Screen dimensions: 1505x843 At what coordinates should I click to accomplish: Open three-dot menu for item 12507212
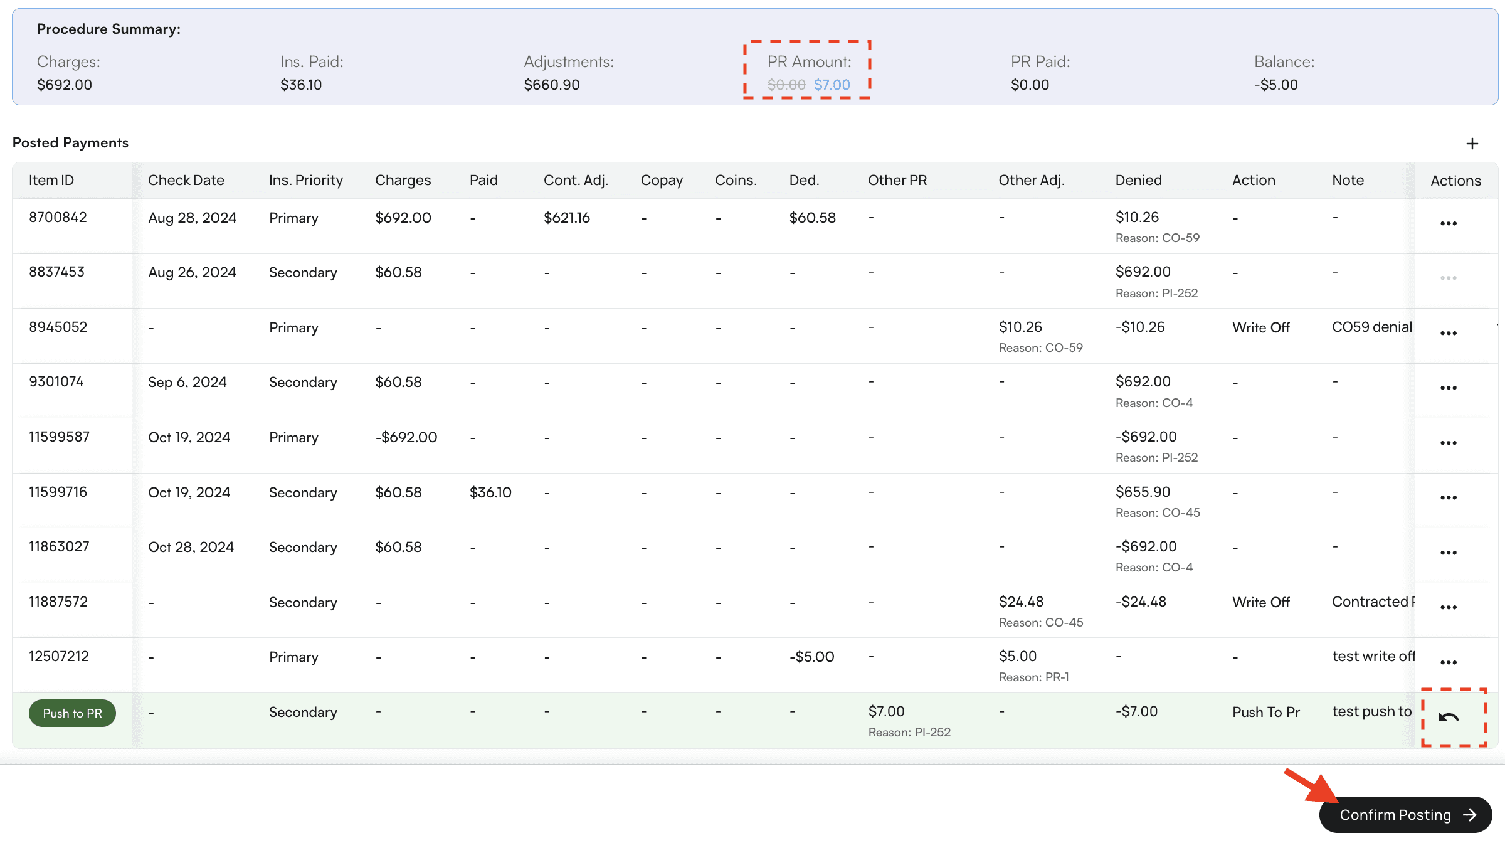[1448, 662]
